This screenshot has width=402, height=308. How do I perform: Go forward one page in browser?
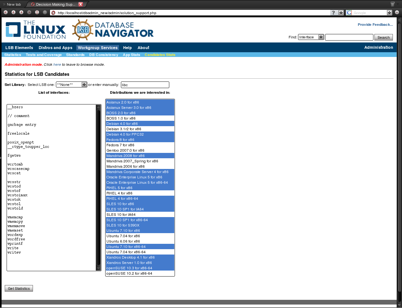(21, 12)
